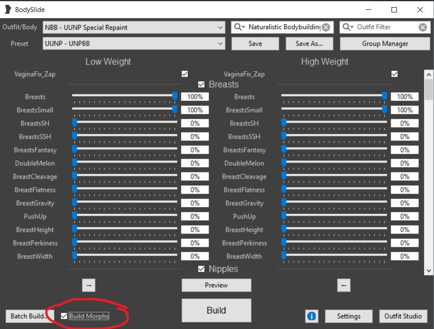This screenshot has width=434, height=329.
Task: Click scrollbar down arrow in slider panel
Action: tap(429, 271)
